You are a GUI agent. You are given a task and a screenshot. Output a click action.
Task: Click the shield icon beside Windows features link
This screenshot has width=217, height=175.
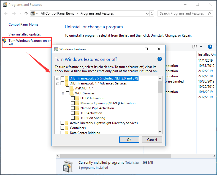point(4,41)
